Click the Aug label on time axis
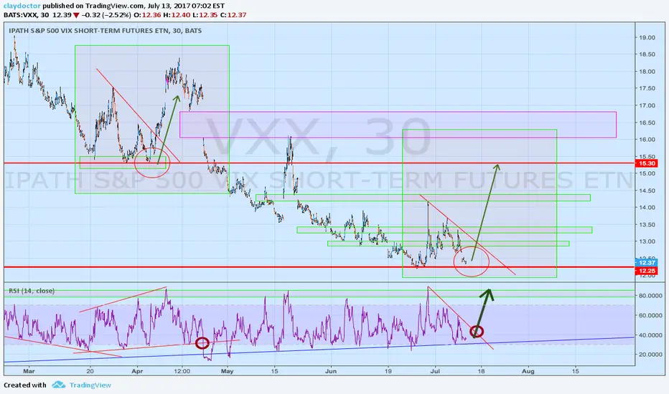Image resolution: width=669 pixels, height=394 pixels. [x=528, y=371]
